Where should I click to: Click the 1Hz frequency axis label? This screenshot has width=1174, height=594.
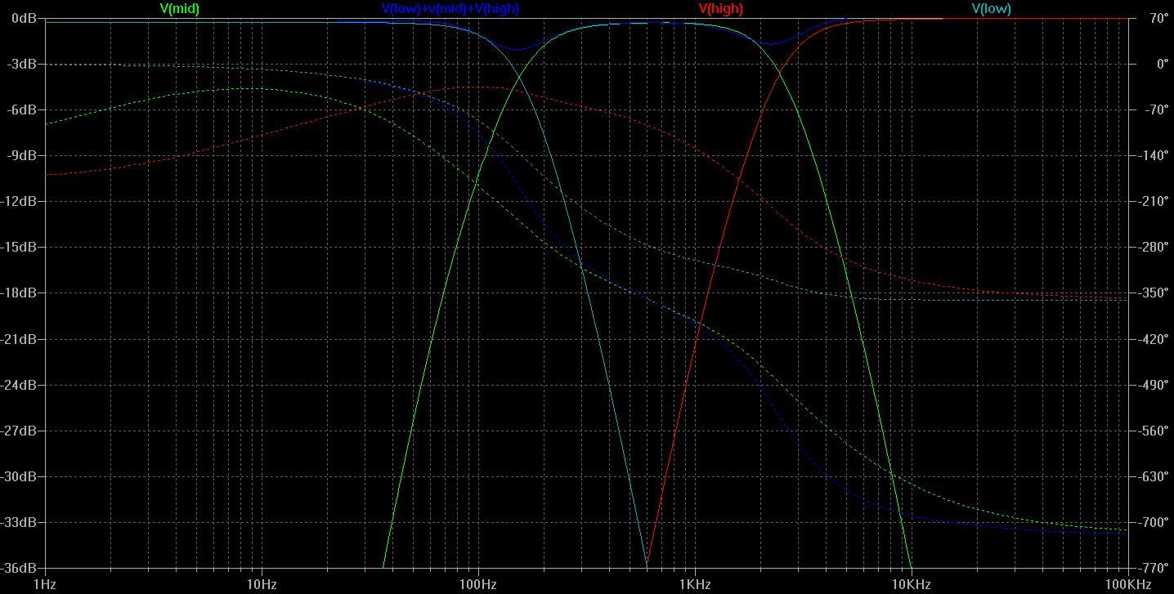point(45,585)
